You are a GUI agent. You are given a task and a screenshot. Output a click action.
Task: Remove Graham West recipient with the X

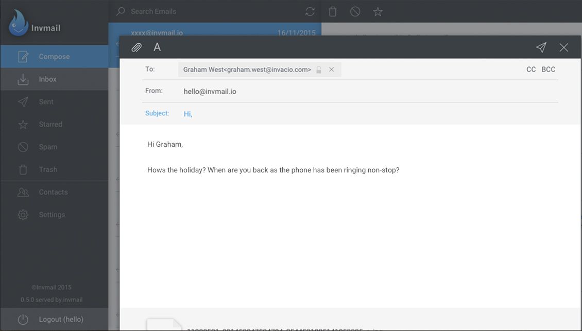click(x=331, y=69)
